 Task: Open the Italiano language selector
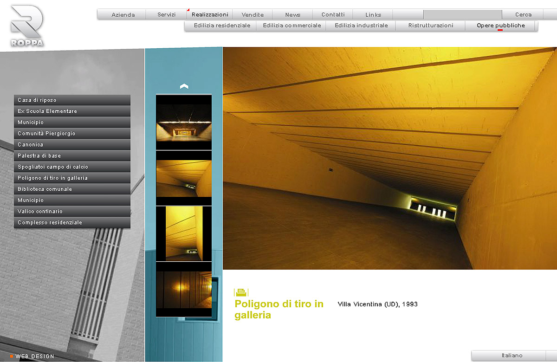click(x=512, y=356)
